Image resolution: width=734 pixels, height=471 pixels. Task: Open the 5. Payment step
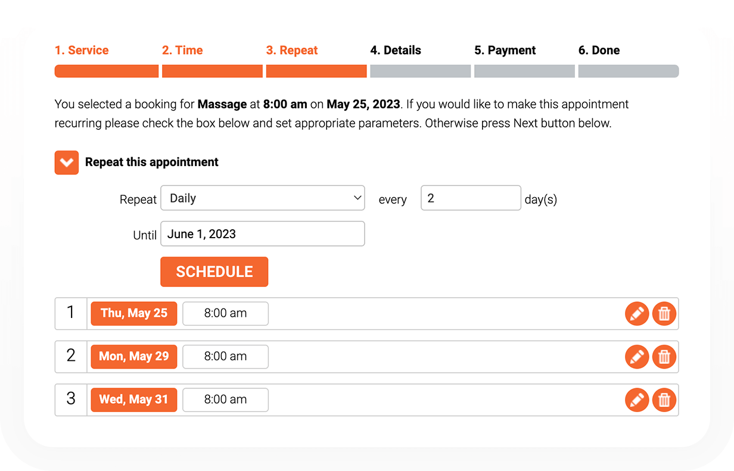pyautogui.click(x=505, y=51)
